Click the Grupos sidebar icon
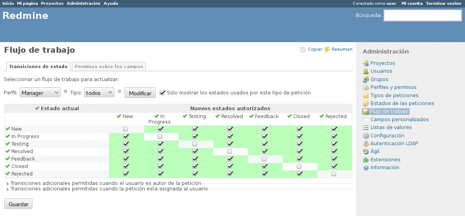The width and height of the screenshot is (465, 216). click(x=366, y=79)
